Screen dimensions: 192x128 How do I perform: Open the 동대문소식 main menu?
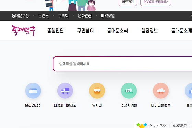point(117,31)
